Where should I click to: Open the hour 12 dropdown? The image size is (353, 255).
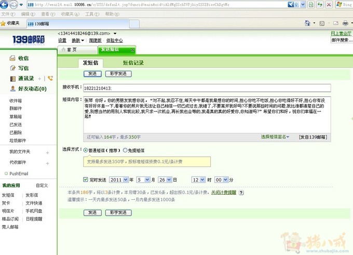coord(198,180)
